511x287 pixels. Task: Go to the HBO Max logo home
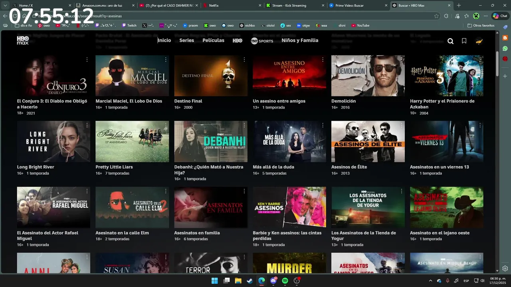[23, 40]
